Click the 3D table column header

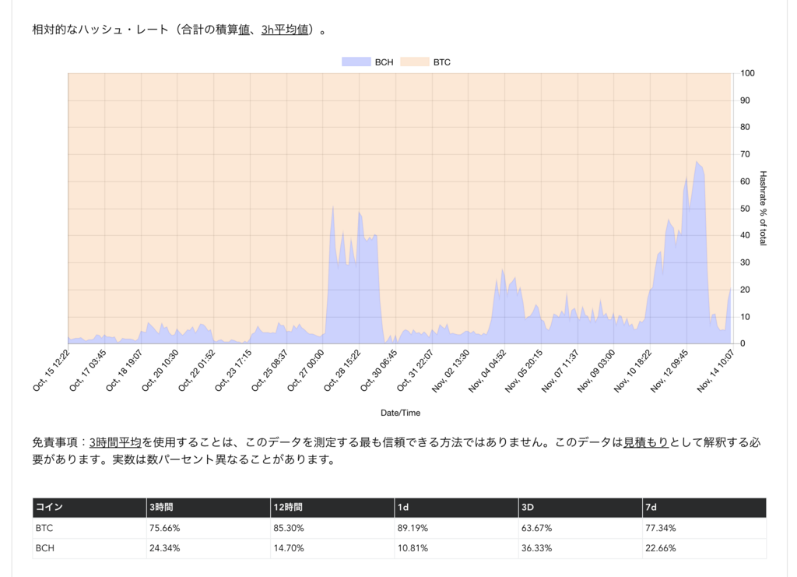click(581, 508)
